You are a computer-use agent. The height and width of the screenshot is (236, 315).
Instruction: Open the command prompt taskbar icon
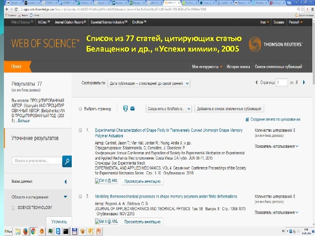tap(66, 231)
